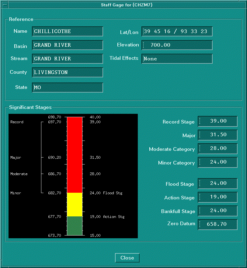Viewport: 247px width, 268px height.
Task: Click the County field showing LIVINGSTON
Action: [x=68, y=72]
